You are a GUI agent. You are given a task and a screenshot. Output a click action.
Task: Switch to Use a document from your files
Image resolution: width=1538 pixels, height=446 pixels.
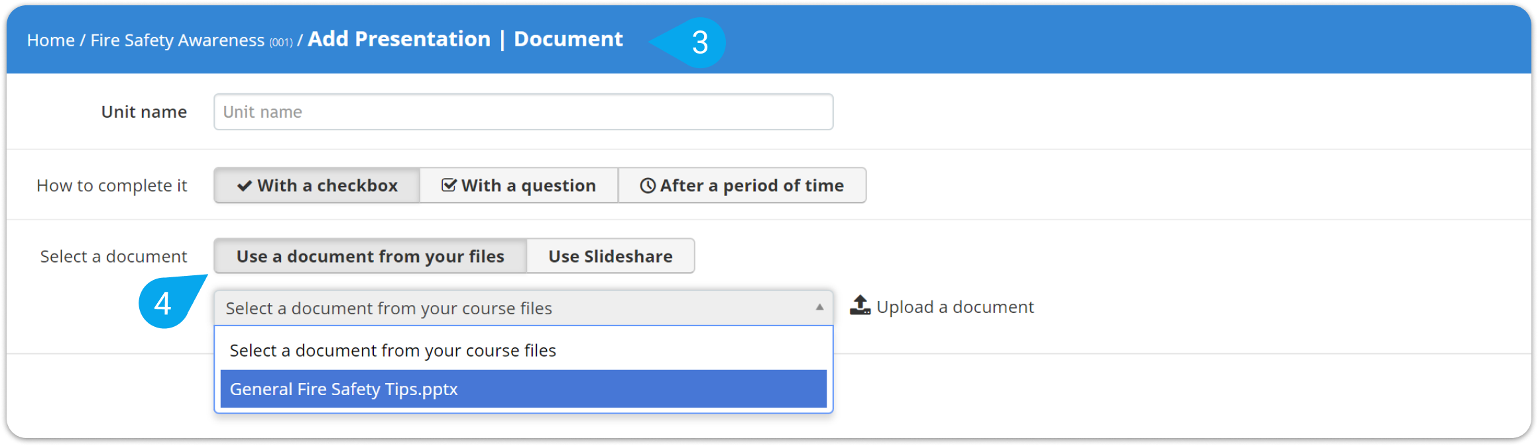370,256
